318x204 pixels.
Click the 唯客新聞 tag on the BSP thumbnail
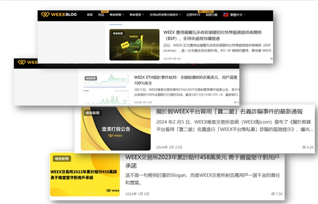click(118, 33)
